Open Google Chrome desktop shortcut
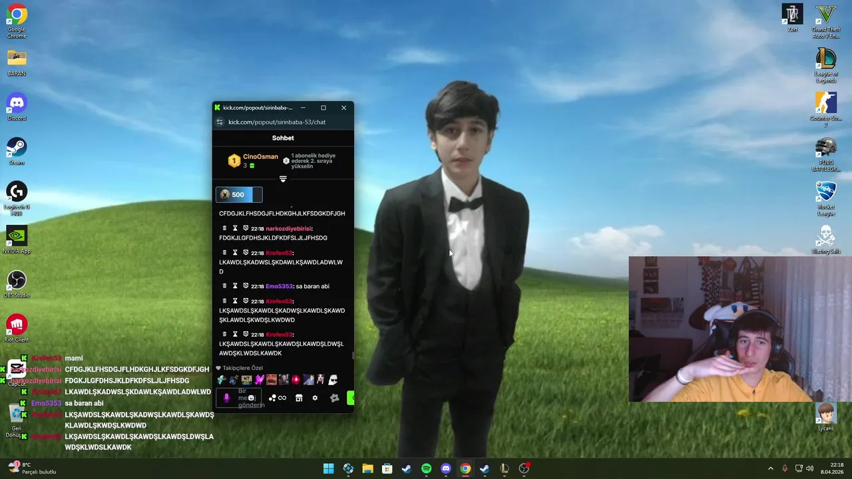The width and height of the screenshot is (852, 479). 17,21
